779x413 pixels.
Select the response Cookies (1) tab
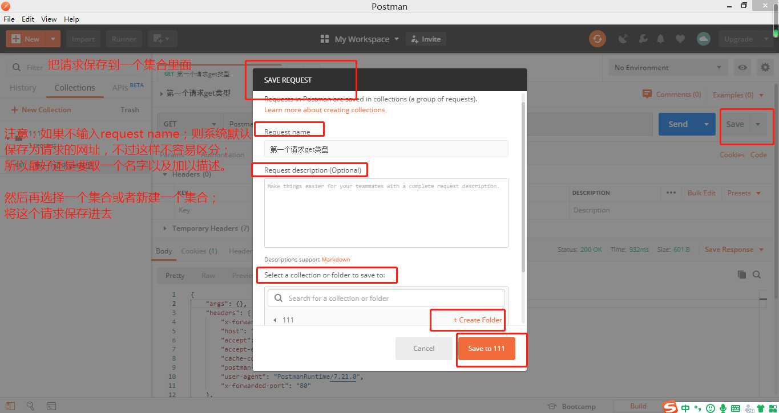pyautogui.click(x=199, y=251)
